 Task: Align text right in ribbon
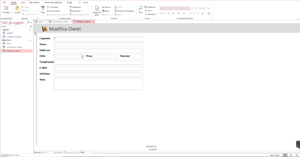click(198, 13)
